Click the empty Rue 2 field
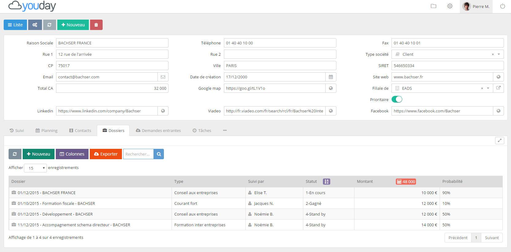This screenshot has height=252, width=511. 280,54
